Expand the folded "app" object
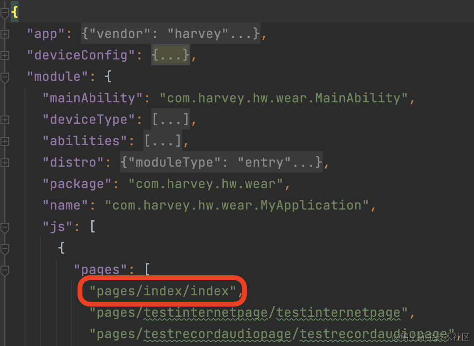This screenshot has width=474, height=346. (x=4, y=34)
